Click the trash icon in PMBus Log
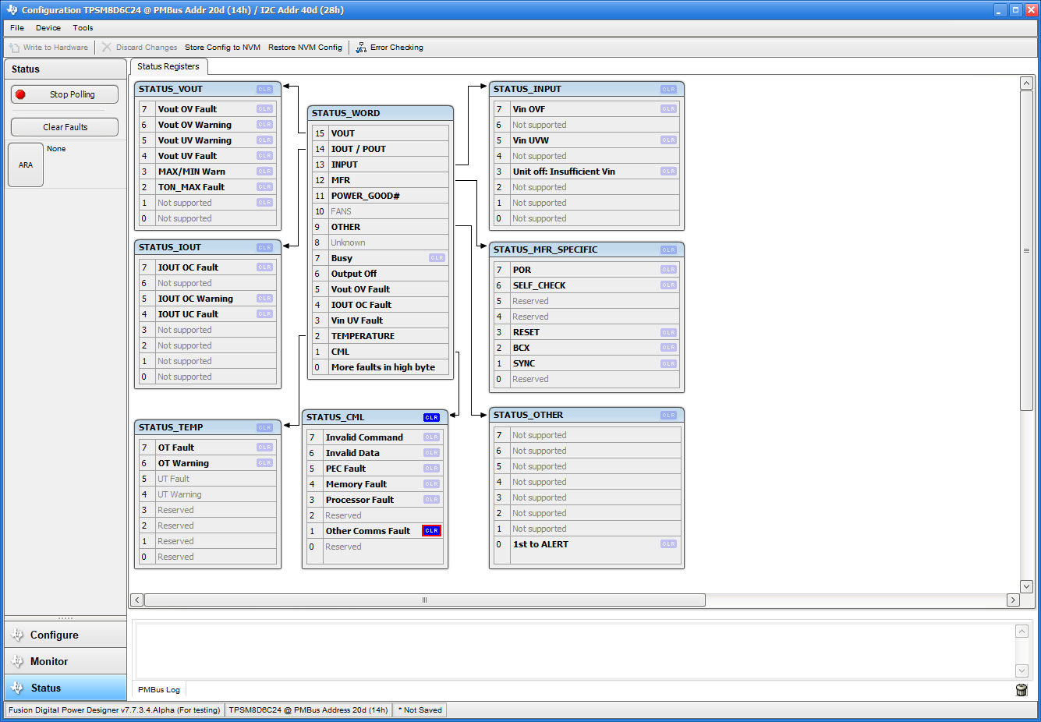Viewport: 1041px width, 722px height. pos(1022,690)
